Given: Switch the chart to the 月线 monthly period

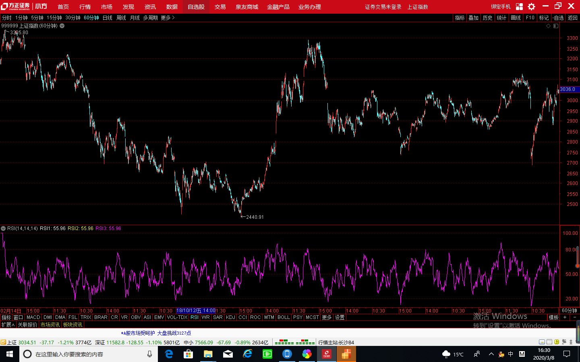Looking at the screenshot, I should (135, 18).
